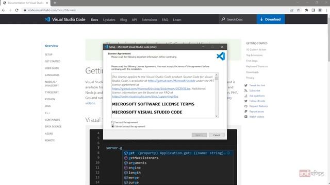Screen dimensions: 330x185
Task: Click the browser forward arrow
Action: point(10,10)
